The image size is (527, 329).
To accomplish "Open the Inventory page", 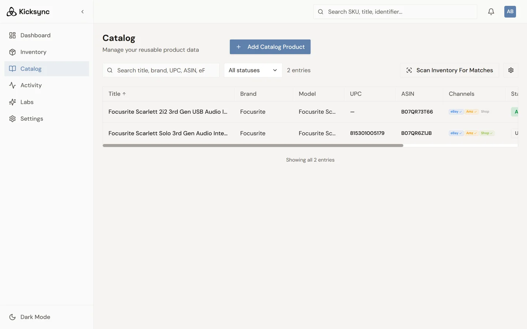I will (46, 52).
